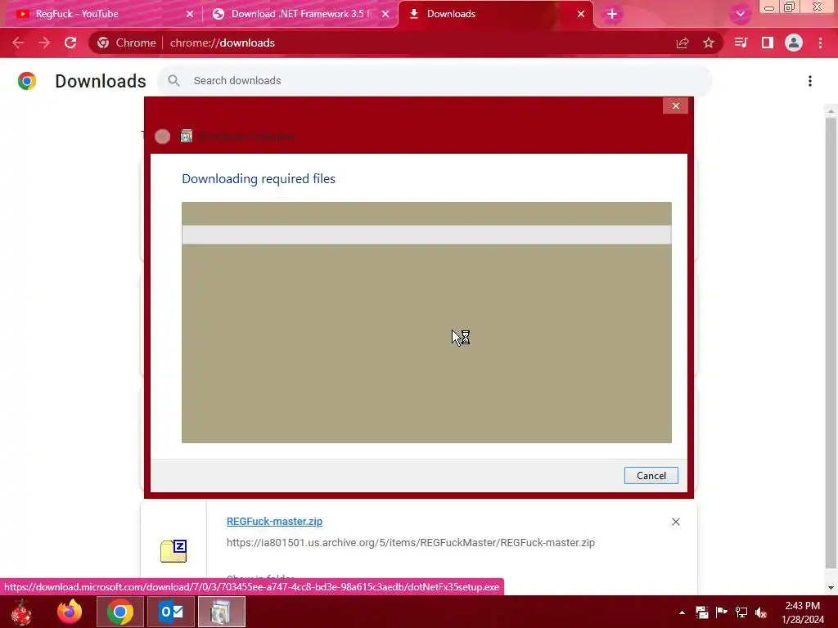Cancel the required files download
This screenshot has width=838, height=628.
click(x=651, y=476)
